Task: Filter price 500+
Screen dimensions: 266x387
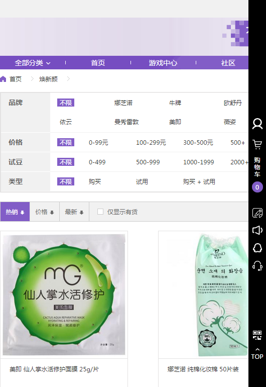Action: [238, 142]
